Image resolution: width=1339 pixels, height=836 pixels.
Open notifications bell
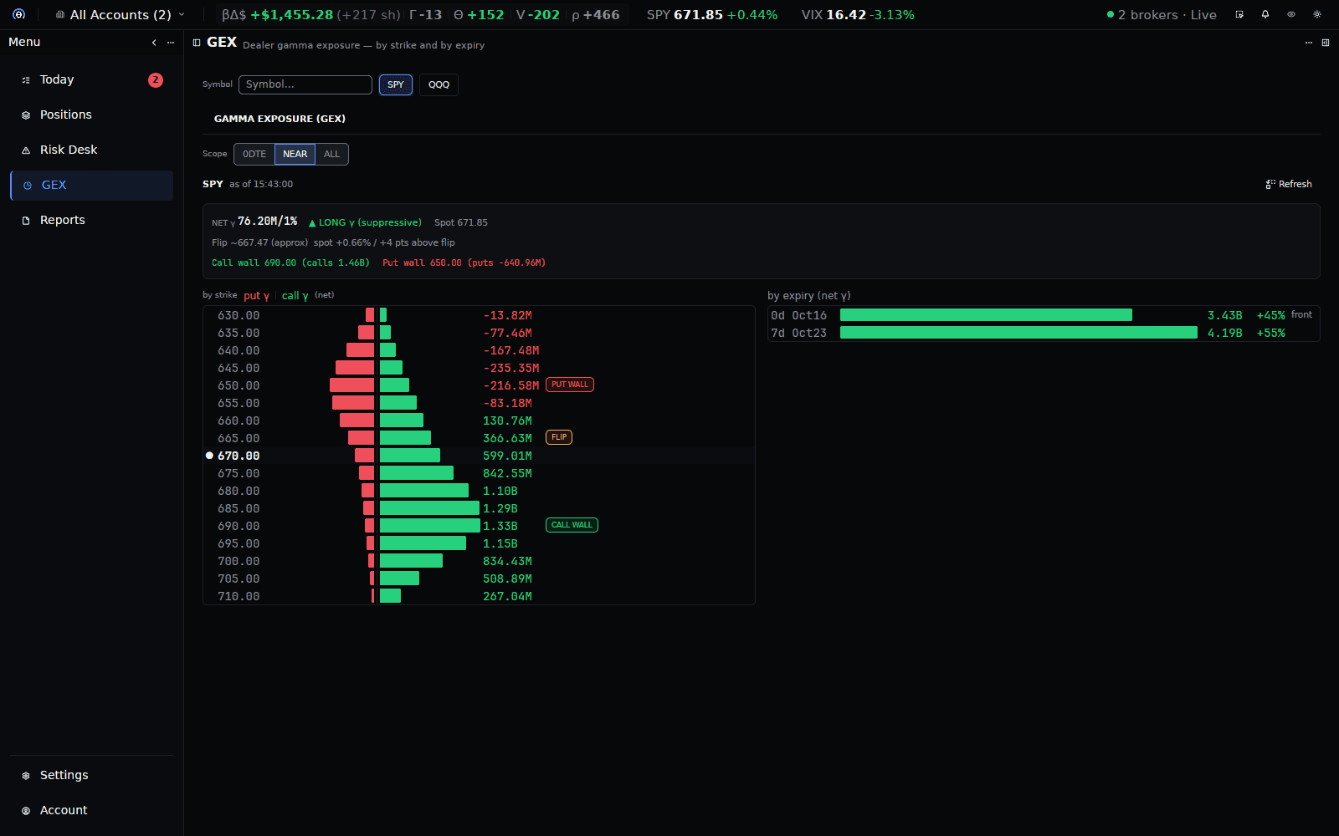(1265, 14)
